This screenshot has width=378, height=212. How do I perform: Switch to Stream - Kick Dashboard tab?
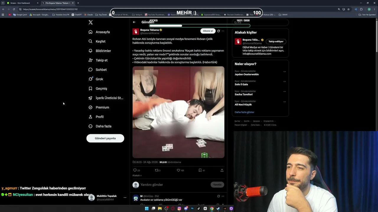click(x=23, y=3)
